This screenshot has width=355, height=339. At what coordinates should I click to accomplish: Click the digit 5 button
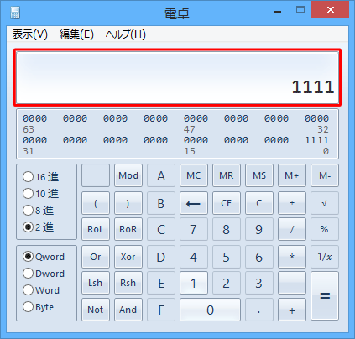(227, 257)
